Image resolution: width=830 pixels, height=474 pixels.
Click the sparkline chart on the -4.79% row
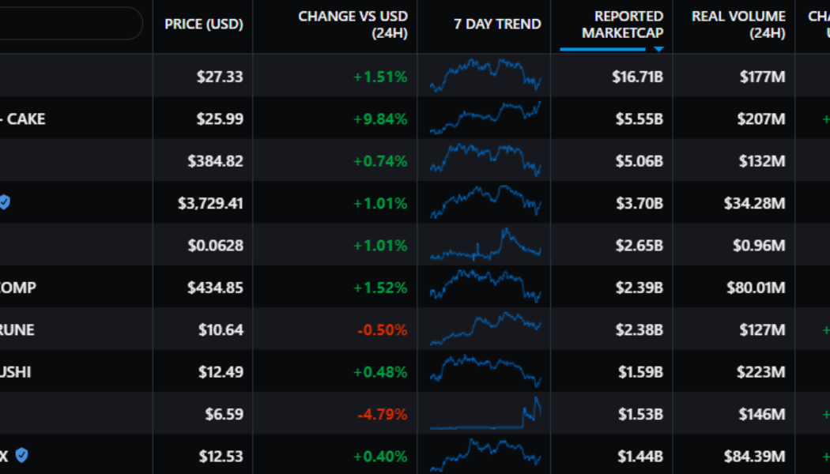pyautogui.click(x=483, y=413)
